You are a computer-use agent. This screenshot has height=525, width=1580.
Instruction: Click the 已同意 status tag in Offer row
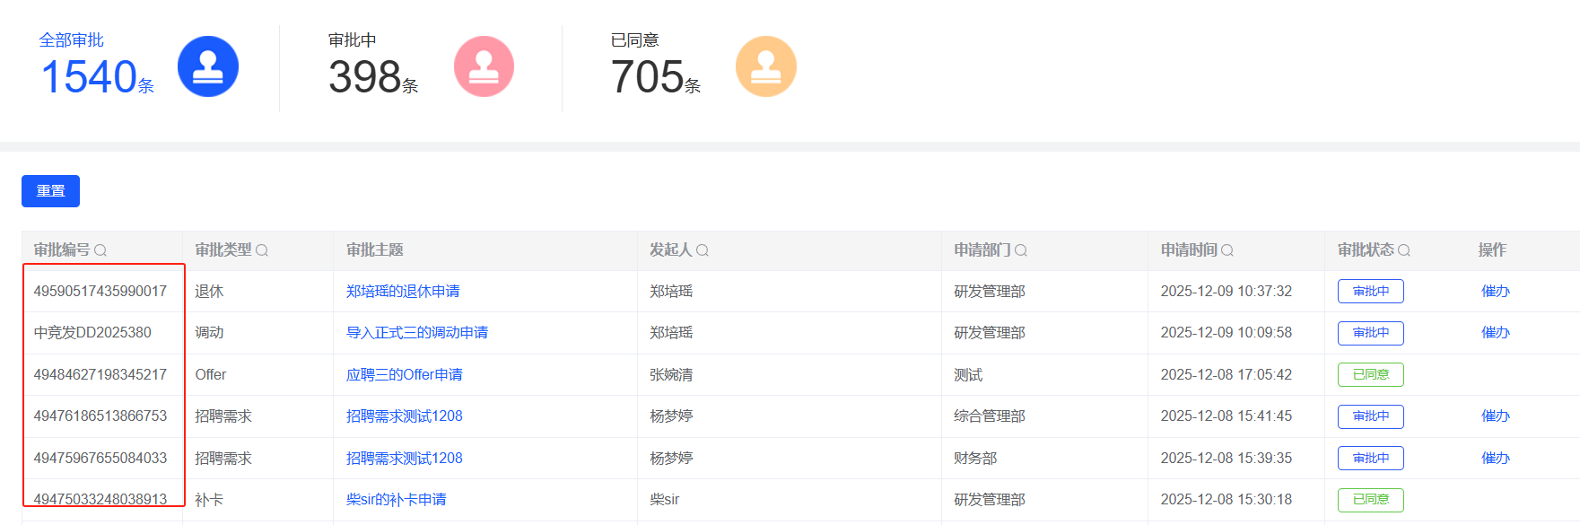coord(1370,374)
